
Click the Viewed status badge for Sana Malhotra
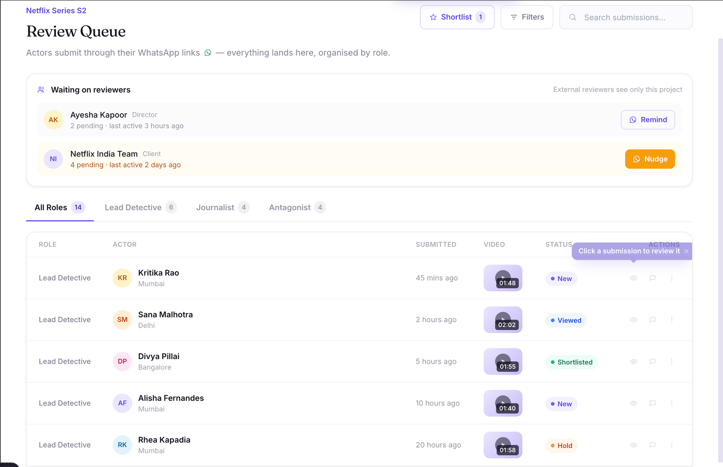coord(566,320)
